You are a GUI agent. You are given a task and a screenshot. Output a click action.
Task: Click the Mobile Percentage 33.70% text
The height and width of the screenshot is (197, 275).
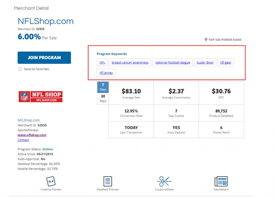38,169
